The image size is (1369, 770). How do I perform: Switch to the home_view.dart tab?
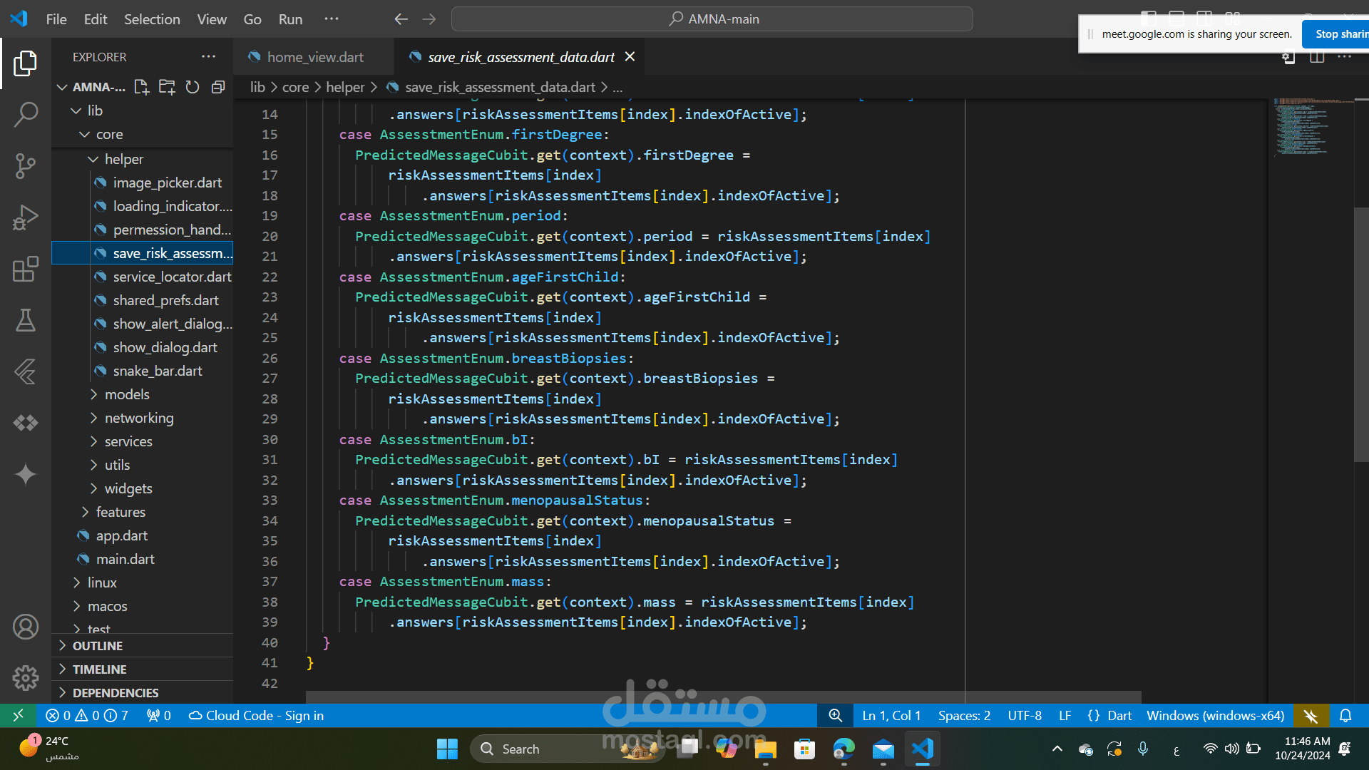click(x=314, y=57)
